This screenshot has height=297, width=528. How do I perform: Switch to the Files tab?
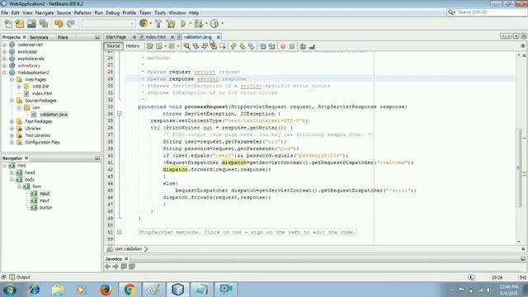[x=63, y=37]
